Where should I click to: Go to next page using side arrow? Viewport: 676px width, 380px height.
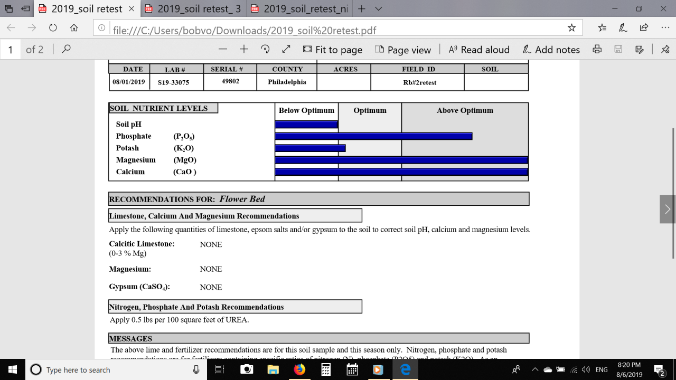pos(668,209)
